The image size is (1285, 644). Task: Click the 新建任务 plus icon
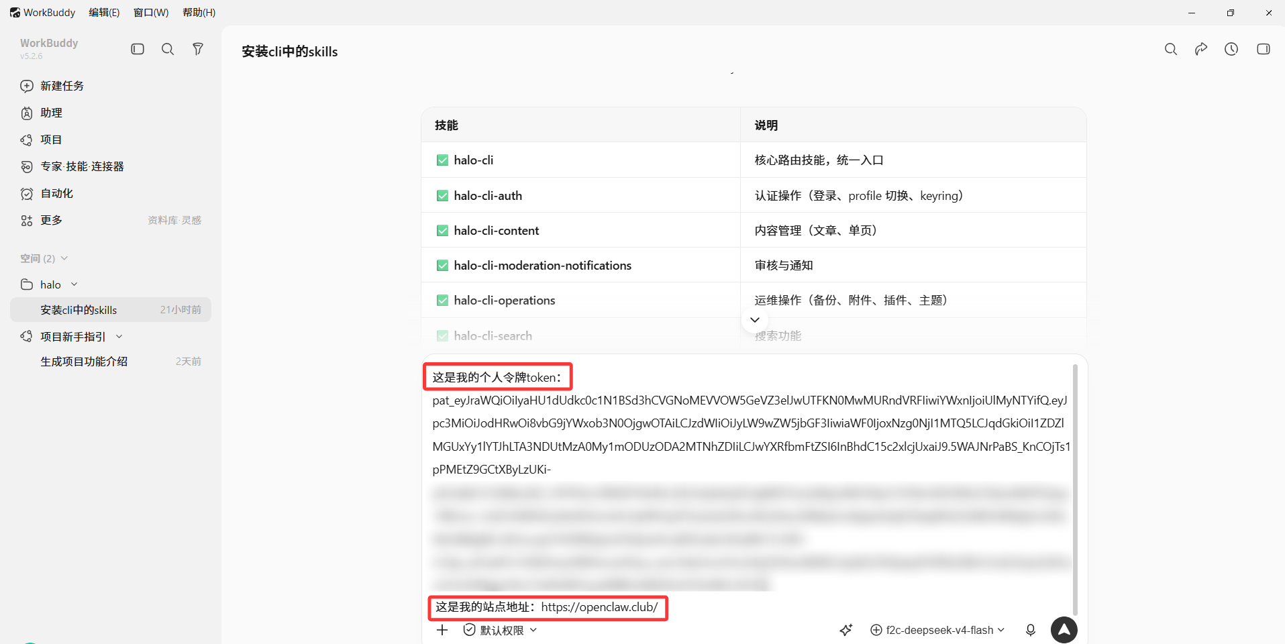click(x=27, y=86)
